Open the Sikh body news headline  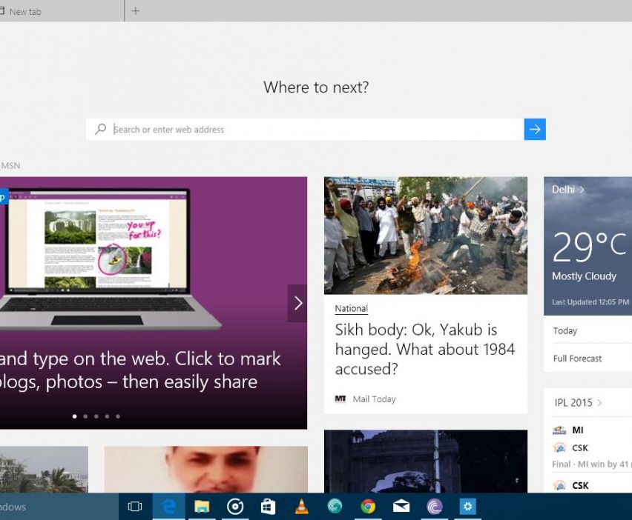point(425,349)
